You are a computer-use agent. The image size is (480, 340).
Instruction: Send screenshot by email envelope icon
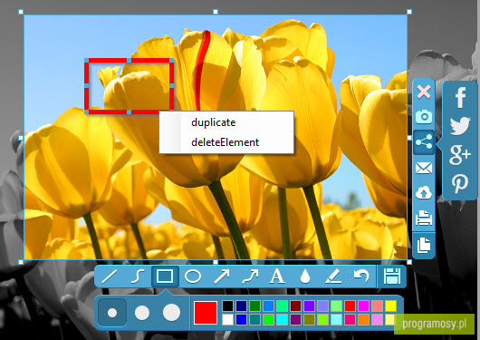(x=424, y=168)
